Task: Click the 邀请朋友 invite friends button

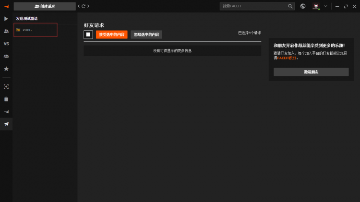Action: pos(311,72)
